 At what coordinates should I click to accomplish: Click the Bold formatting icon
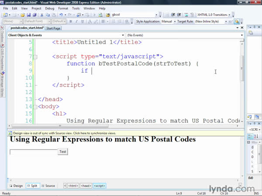(71, 21)
